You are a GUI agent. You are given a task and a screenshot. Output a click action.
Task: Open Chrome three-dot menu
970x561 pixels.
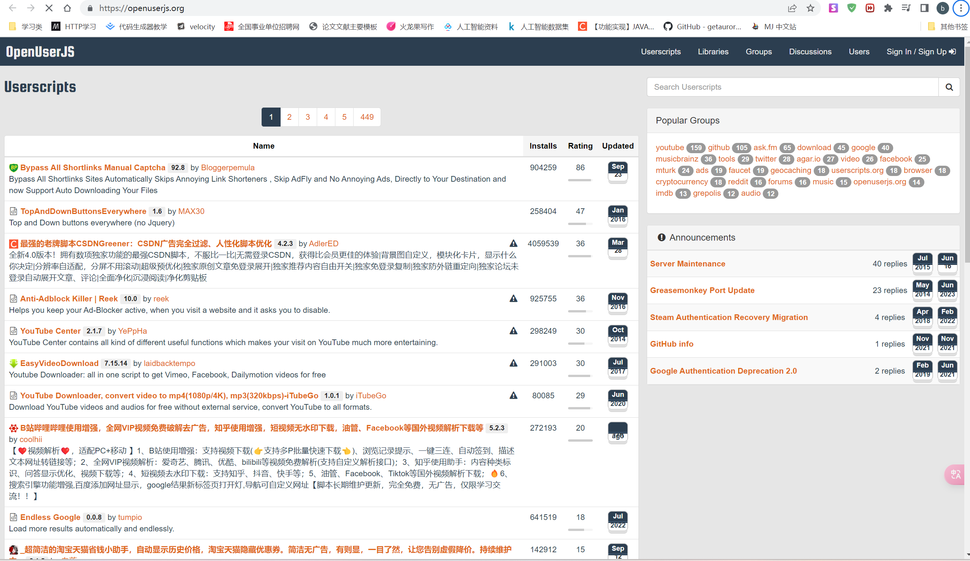coord(961,8)
